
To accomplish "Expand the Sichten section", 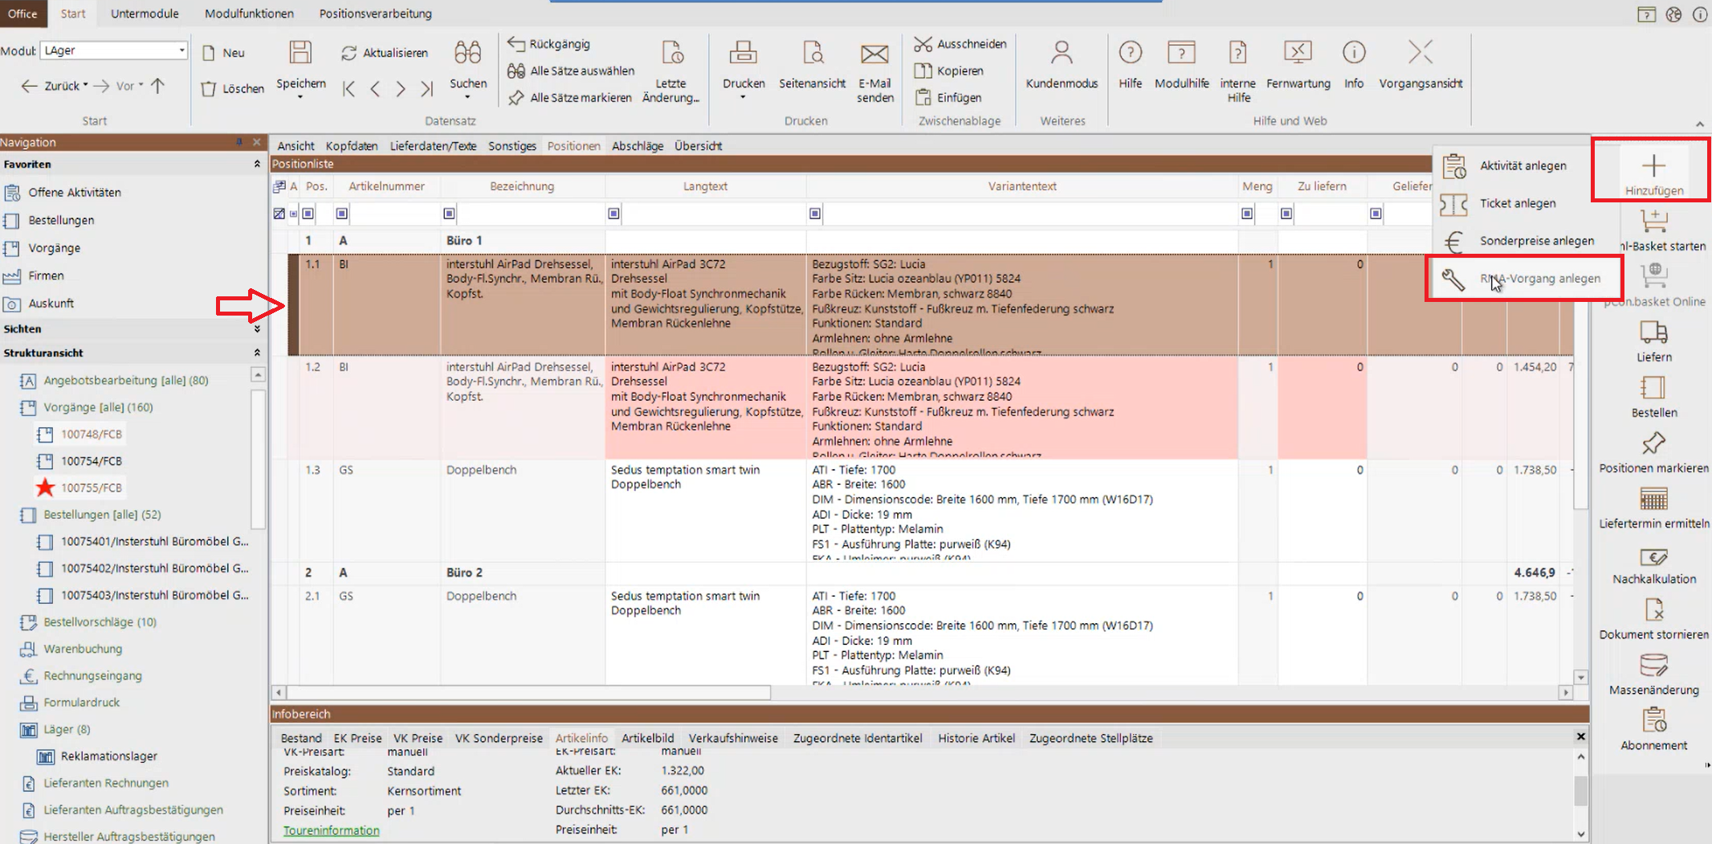I will click(257, 329).
